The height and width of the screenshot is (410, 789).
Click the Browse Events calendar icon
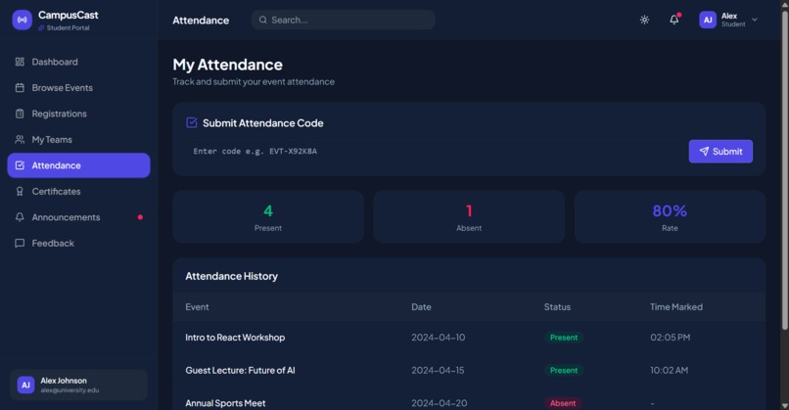coord(20,87)
